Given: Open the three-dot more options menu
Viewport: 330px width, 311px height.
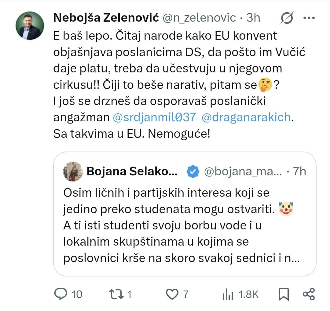Looking at the screenshot, I should (x=309, y=18).
